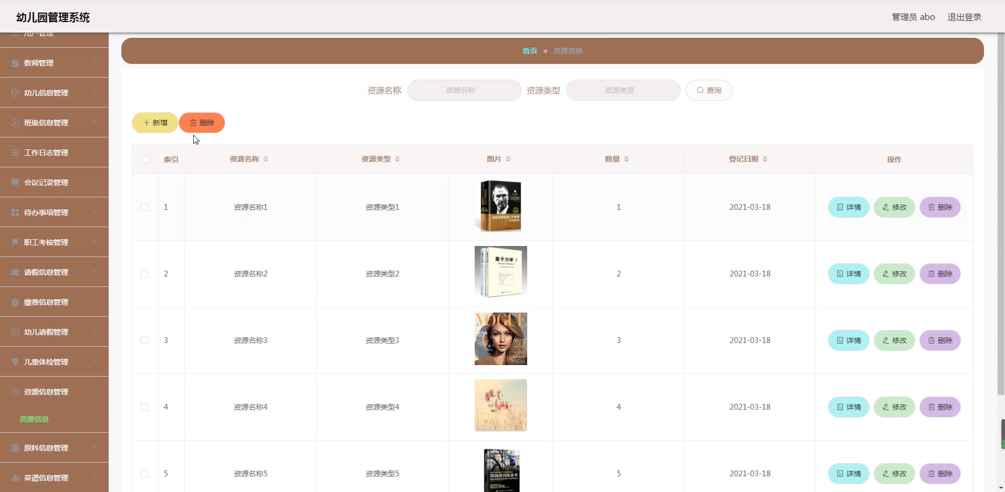Click the 缴费信息管理 sidebar icon

point(15,302)
